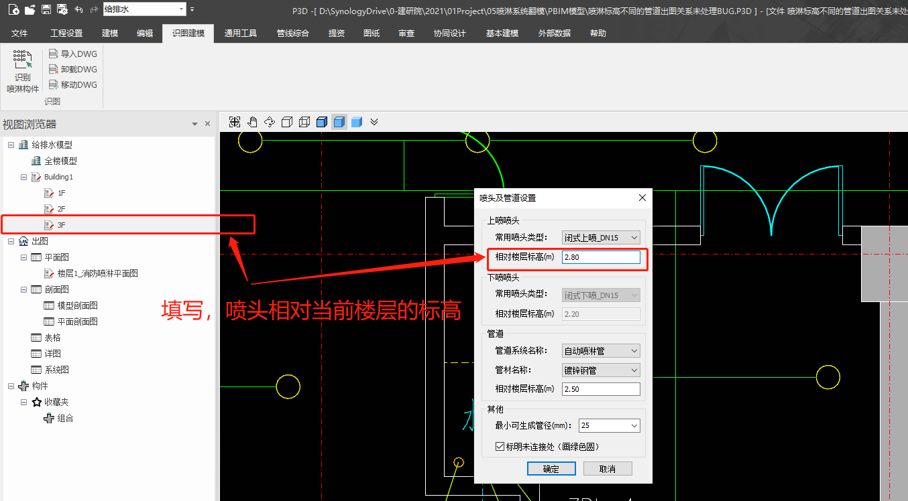Viewport: 908px width, 501px height.
Task: Click 取消 to cancel the dialog
Action: [608, 469]
